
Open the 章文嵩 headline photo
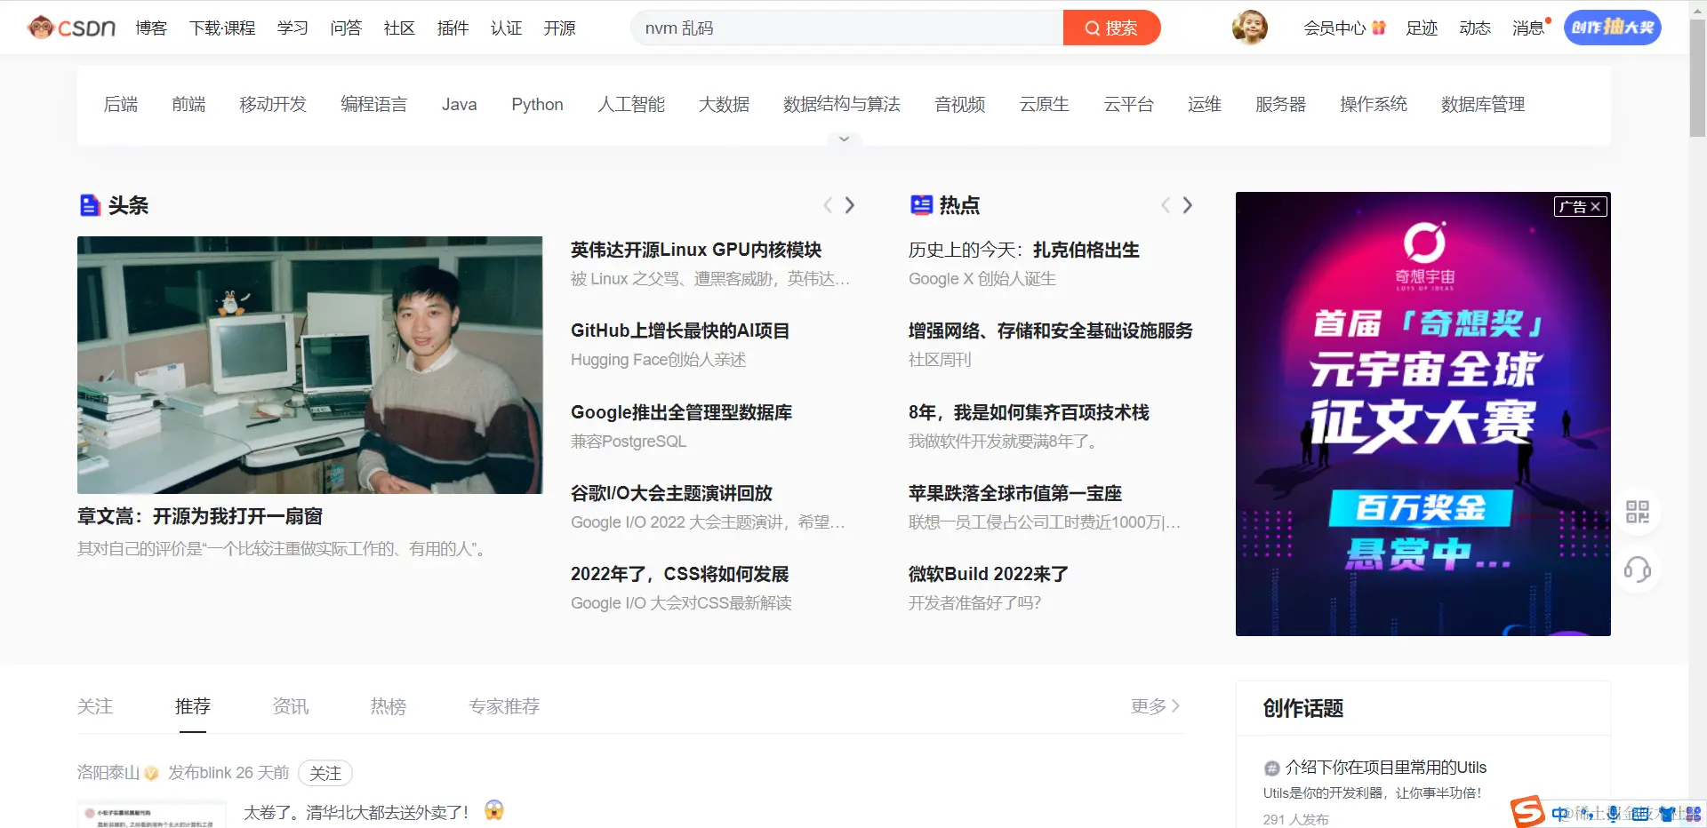[309, 365]
